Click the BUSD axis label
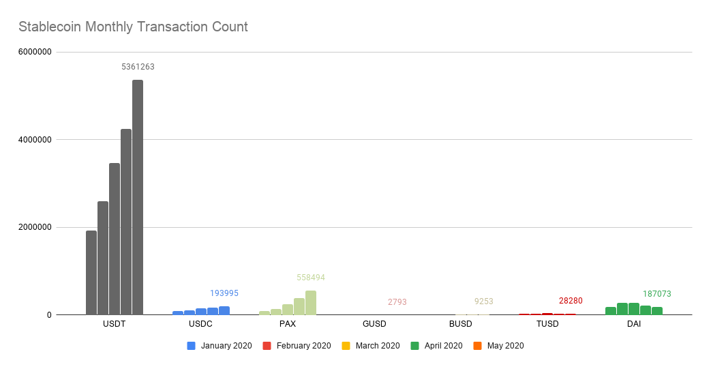 tap(461, 324)
